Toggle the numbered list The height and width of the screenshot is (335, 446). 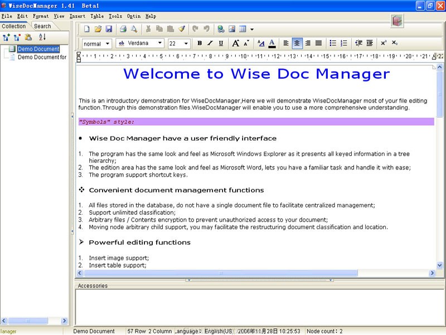coord(344,43)
